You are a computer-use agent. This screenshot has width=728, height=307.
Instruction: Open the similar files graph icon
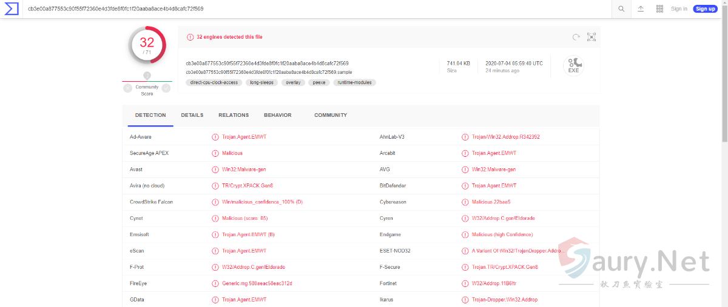(x=591, y=37)
